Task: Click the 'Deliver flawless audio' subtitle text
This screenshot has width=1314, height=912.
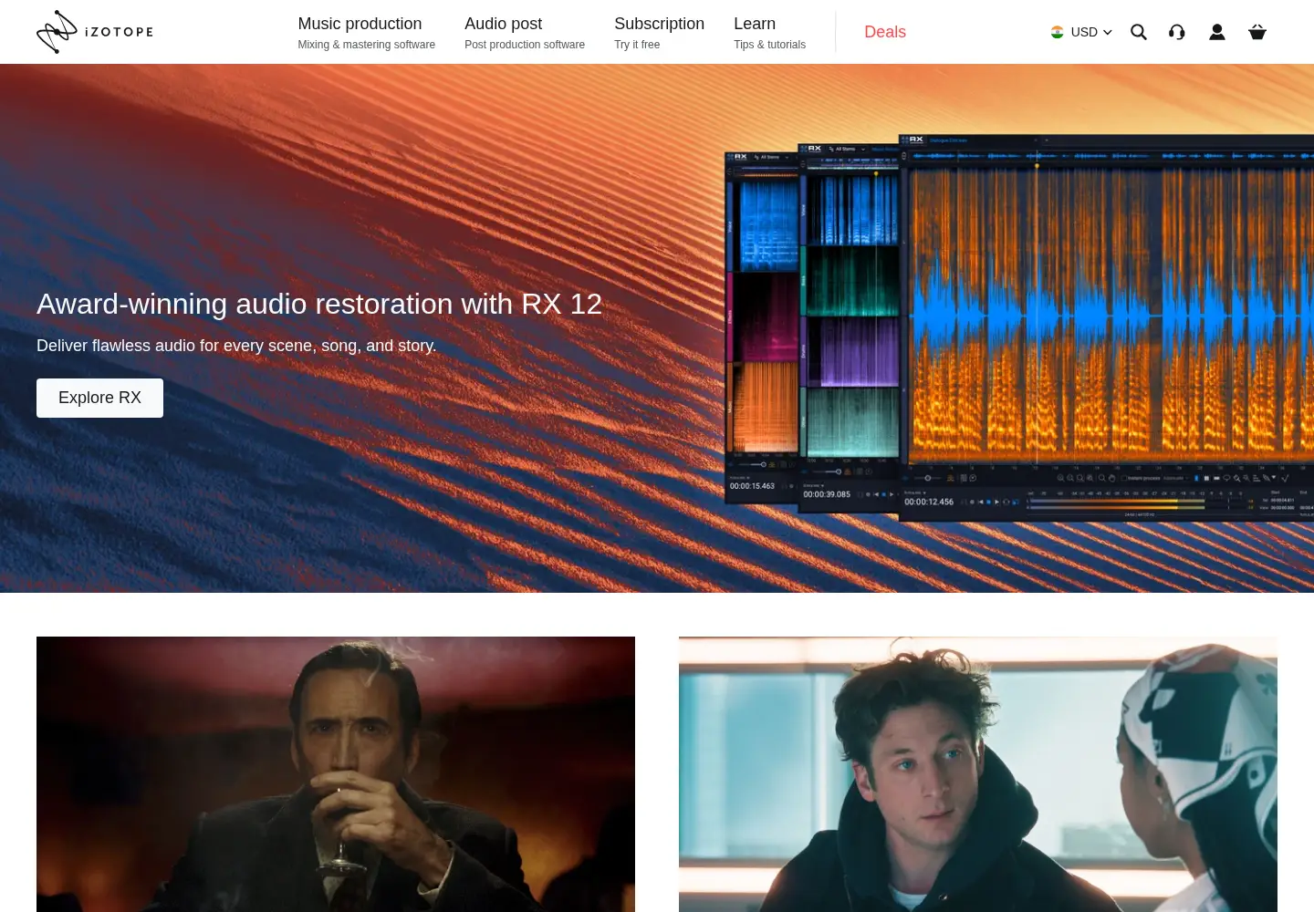Action: pos(236,346)
